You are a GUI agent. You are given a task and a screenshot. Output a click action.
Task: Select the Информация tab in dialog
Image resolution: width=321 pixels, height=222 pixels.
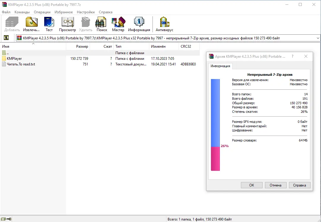coord(220,66)
